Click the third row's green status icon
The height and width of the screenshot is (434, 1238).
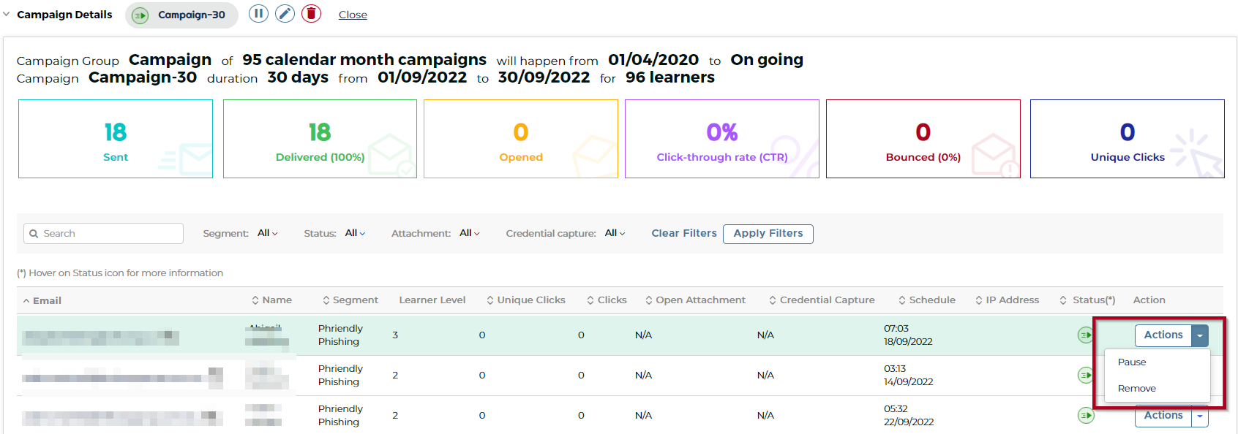point(1086,416)
